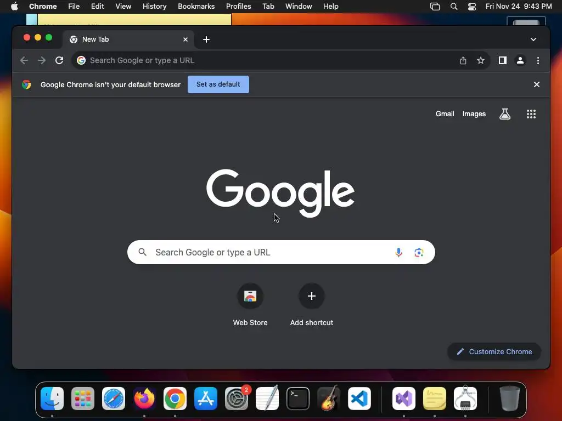Go back with the back arrow
The image size is (562, 421).
tap(24, 60)
